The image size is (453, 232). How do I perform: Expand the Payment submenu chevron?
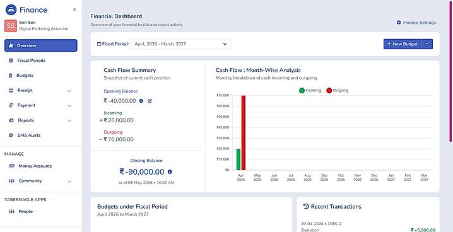(x=69, y=106)
